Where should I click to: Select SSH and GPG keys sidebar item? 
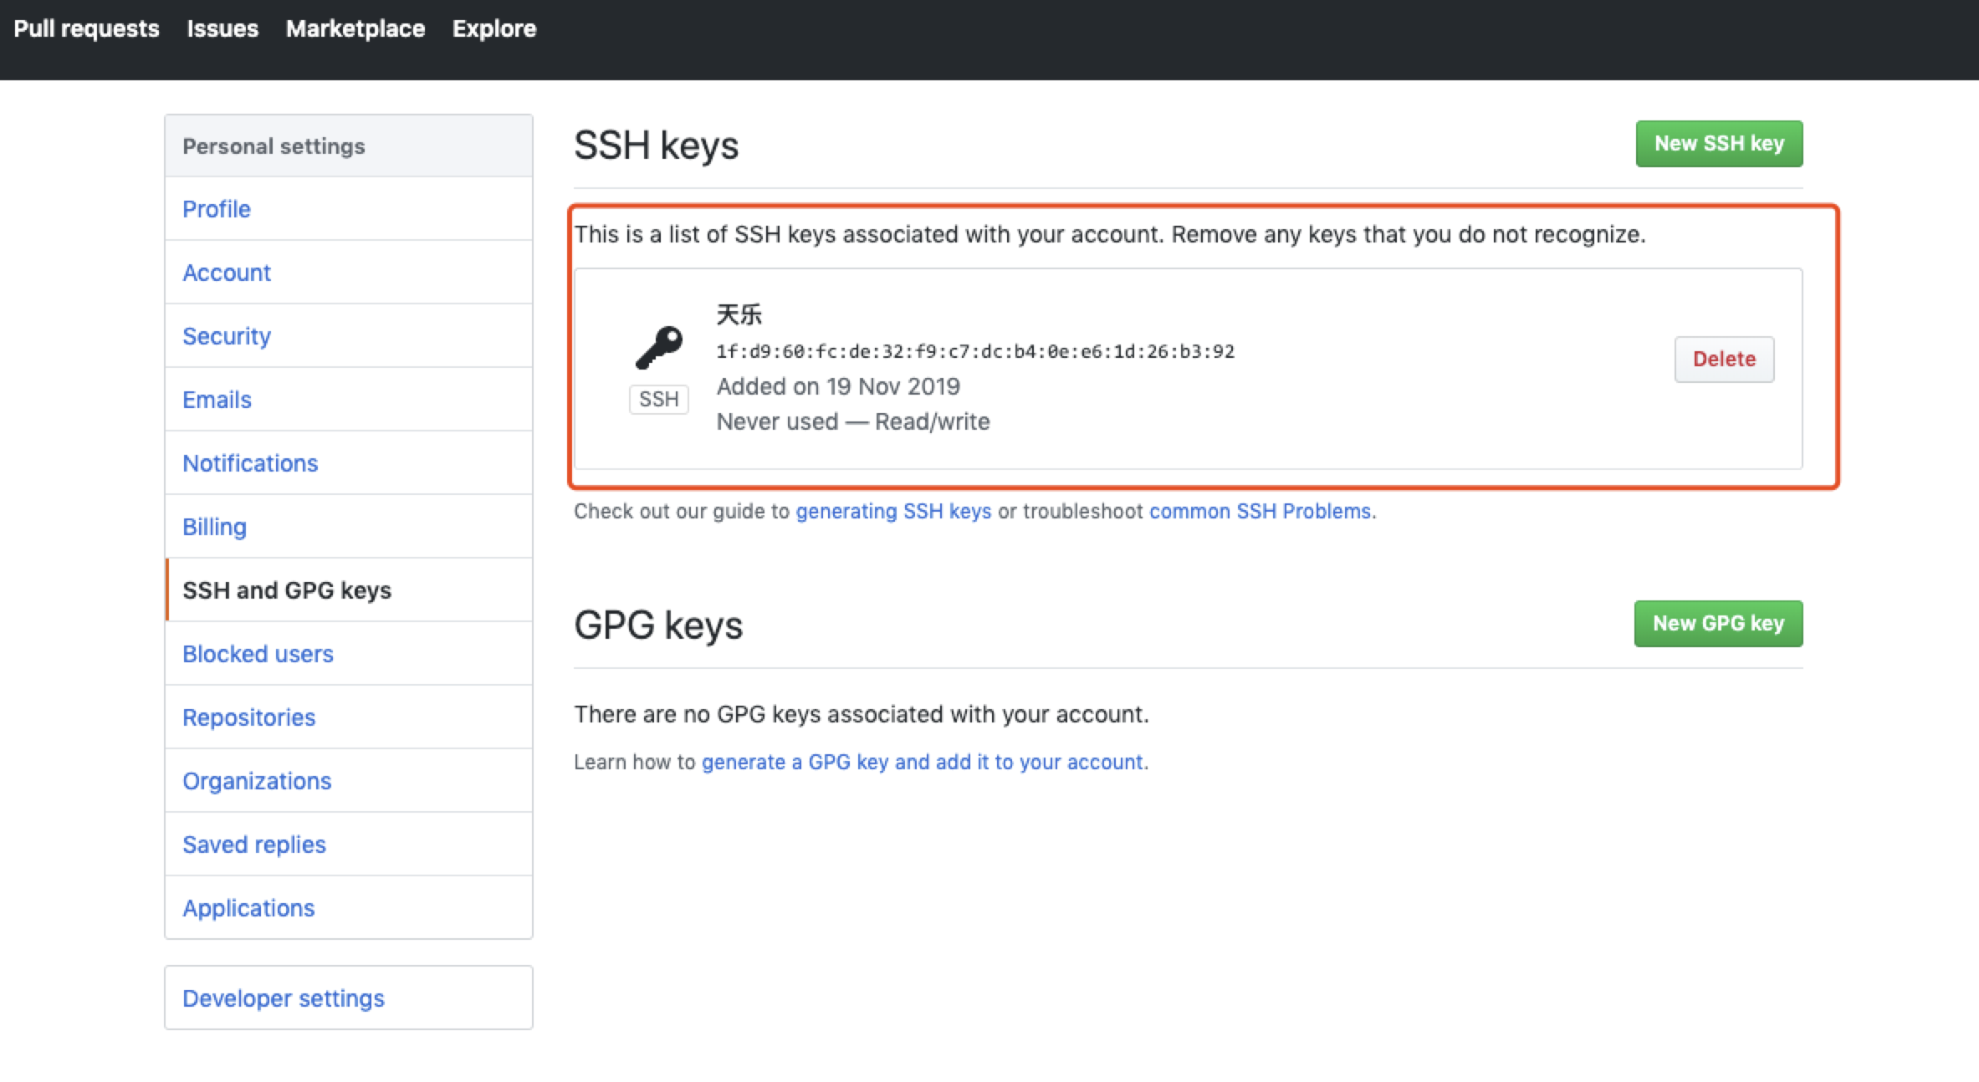point(287,590)
